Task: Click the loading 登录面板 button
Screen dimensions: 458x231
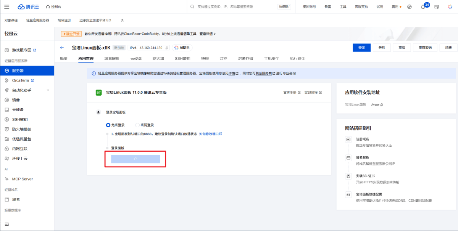Action: pos(135,159)
